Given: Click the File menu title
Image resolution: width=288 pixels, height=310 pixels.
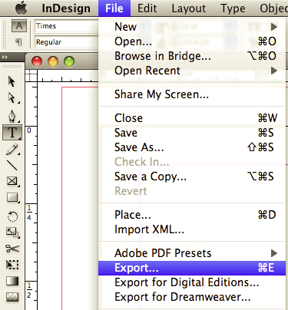Looking at the screenshot, I should pos(114,8).
